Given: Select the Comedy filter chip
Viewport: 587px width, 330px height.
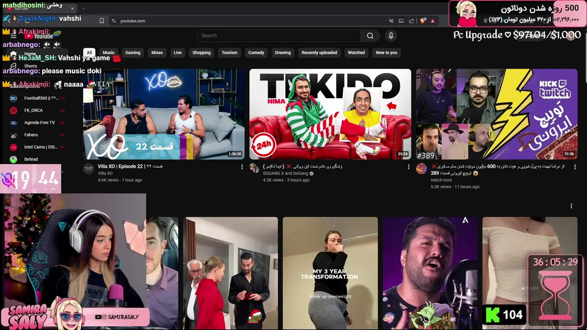Looking at the screenshot, I should pos(256,53).
